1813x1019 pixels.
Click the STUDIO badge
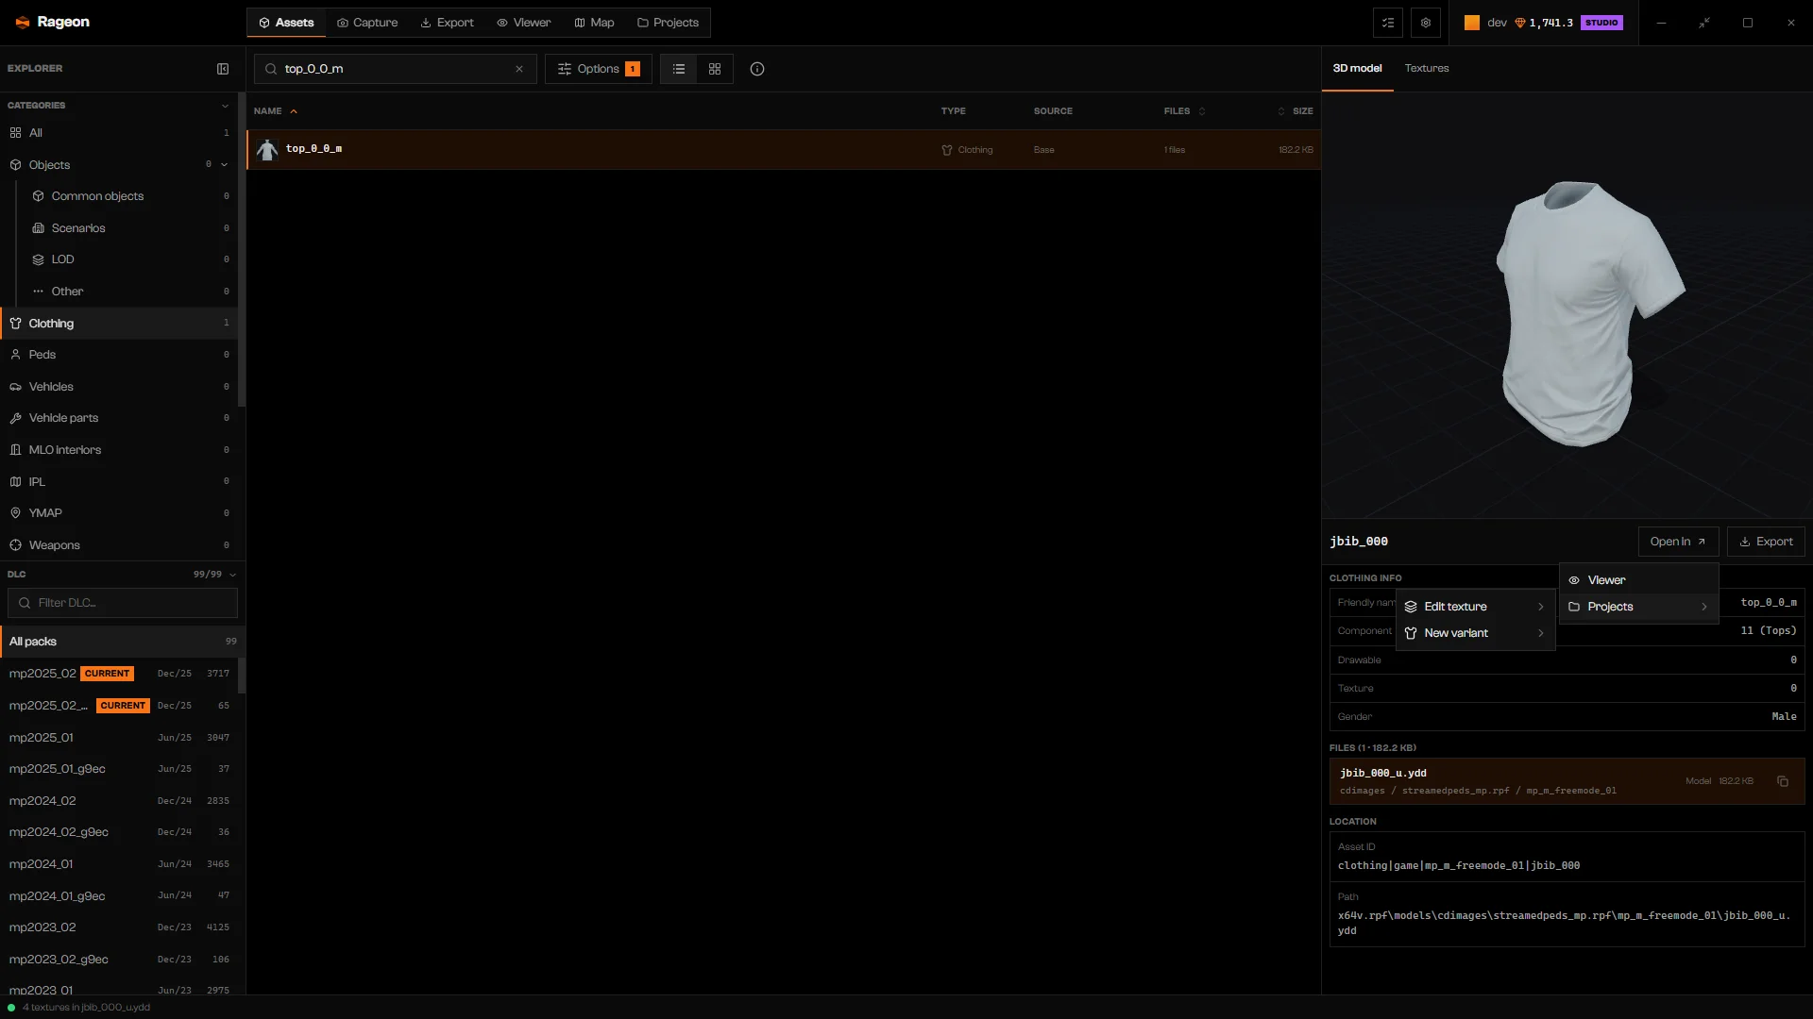point(1601,23)
